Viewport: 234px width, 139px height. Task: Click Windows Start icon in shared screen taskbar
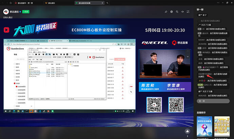pos(6,111)
